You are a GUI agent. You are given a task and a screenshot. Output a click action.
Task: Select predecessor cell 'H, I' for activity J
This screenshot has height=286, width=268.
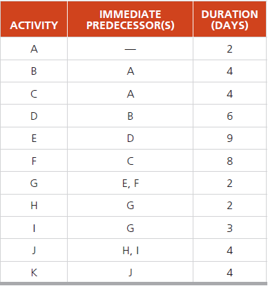[x=131, y=251]
